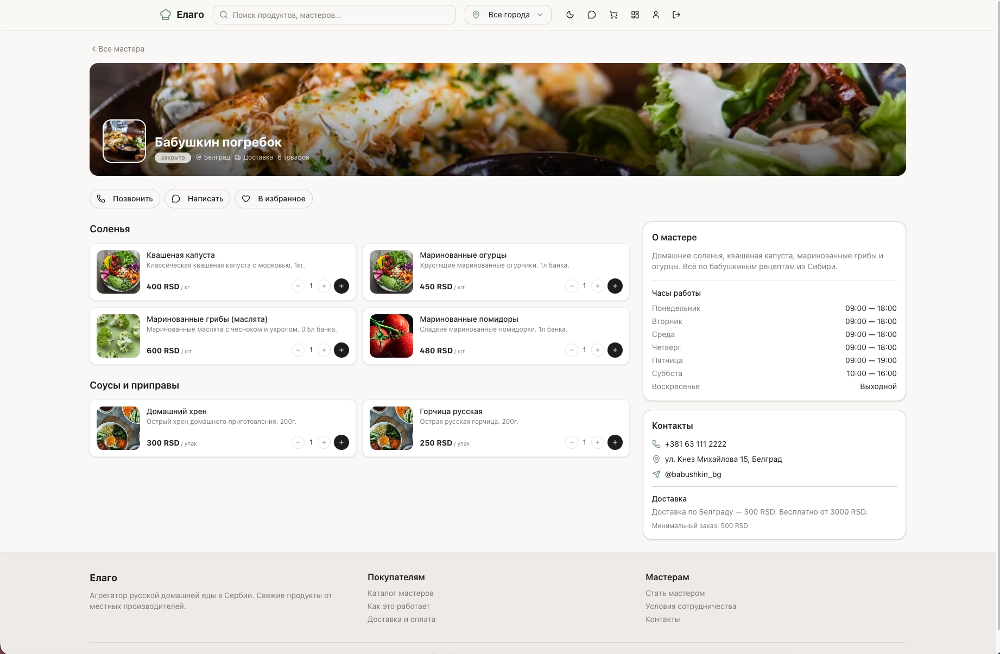Open Telegram handle @babushkin_bg
1000x654 pixels.
tap(693, 474)
